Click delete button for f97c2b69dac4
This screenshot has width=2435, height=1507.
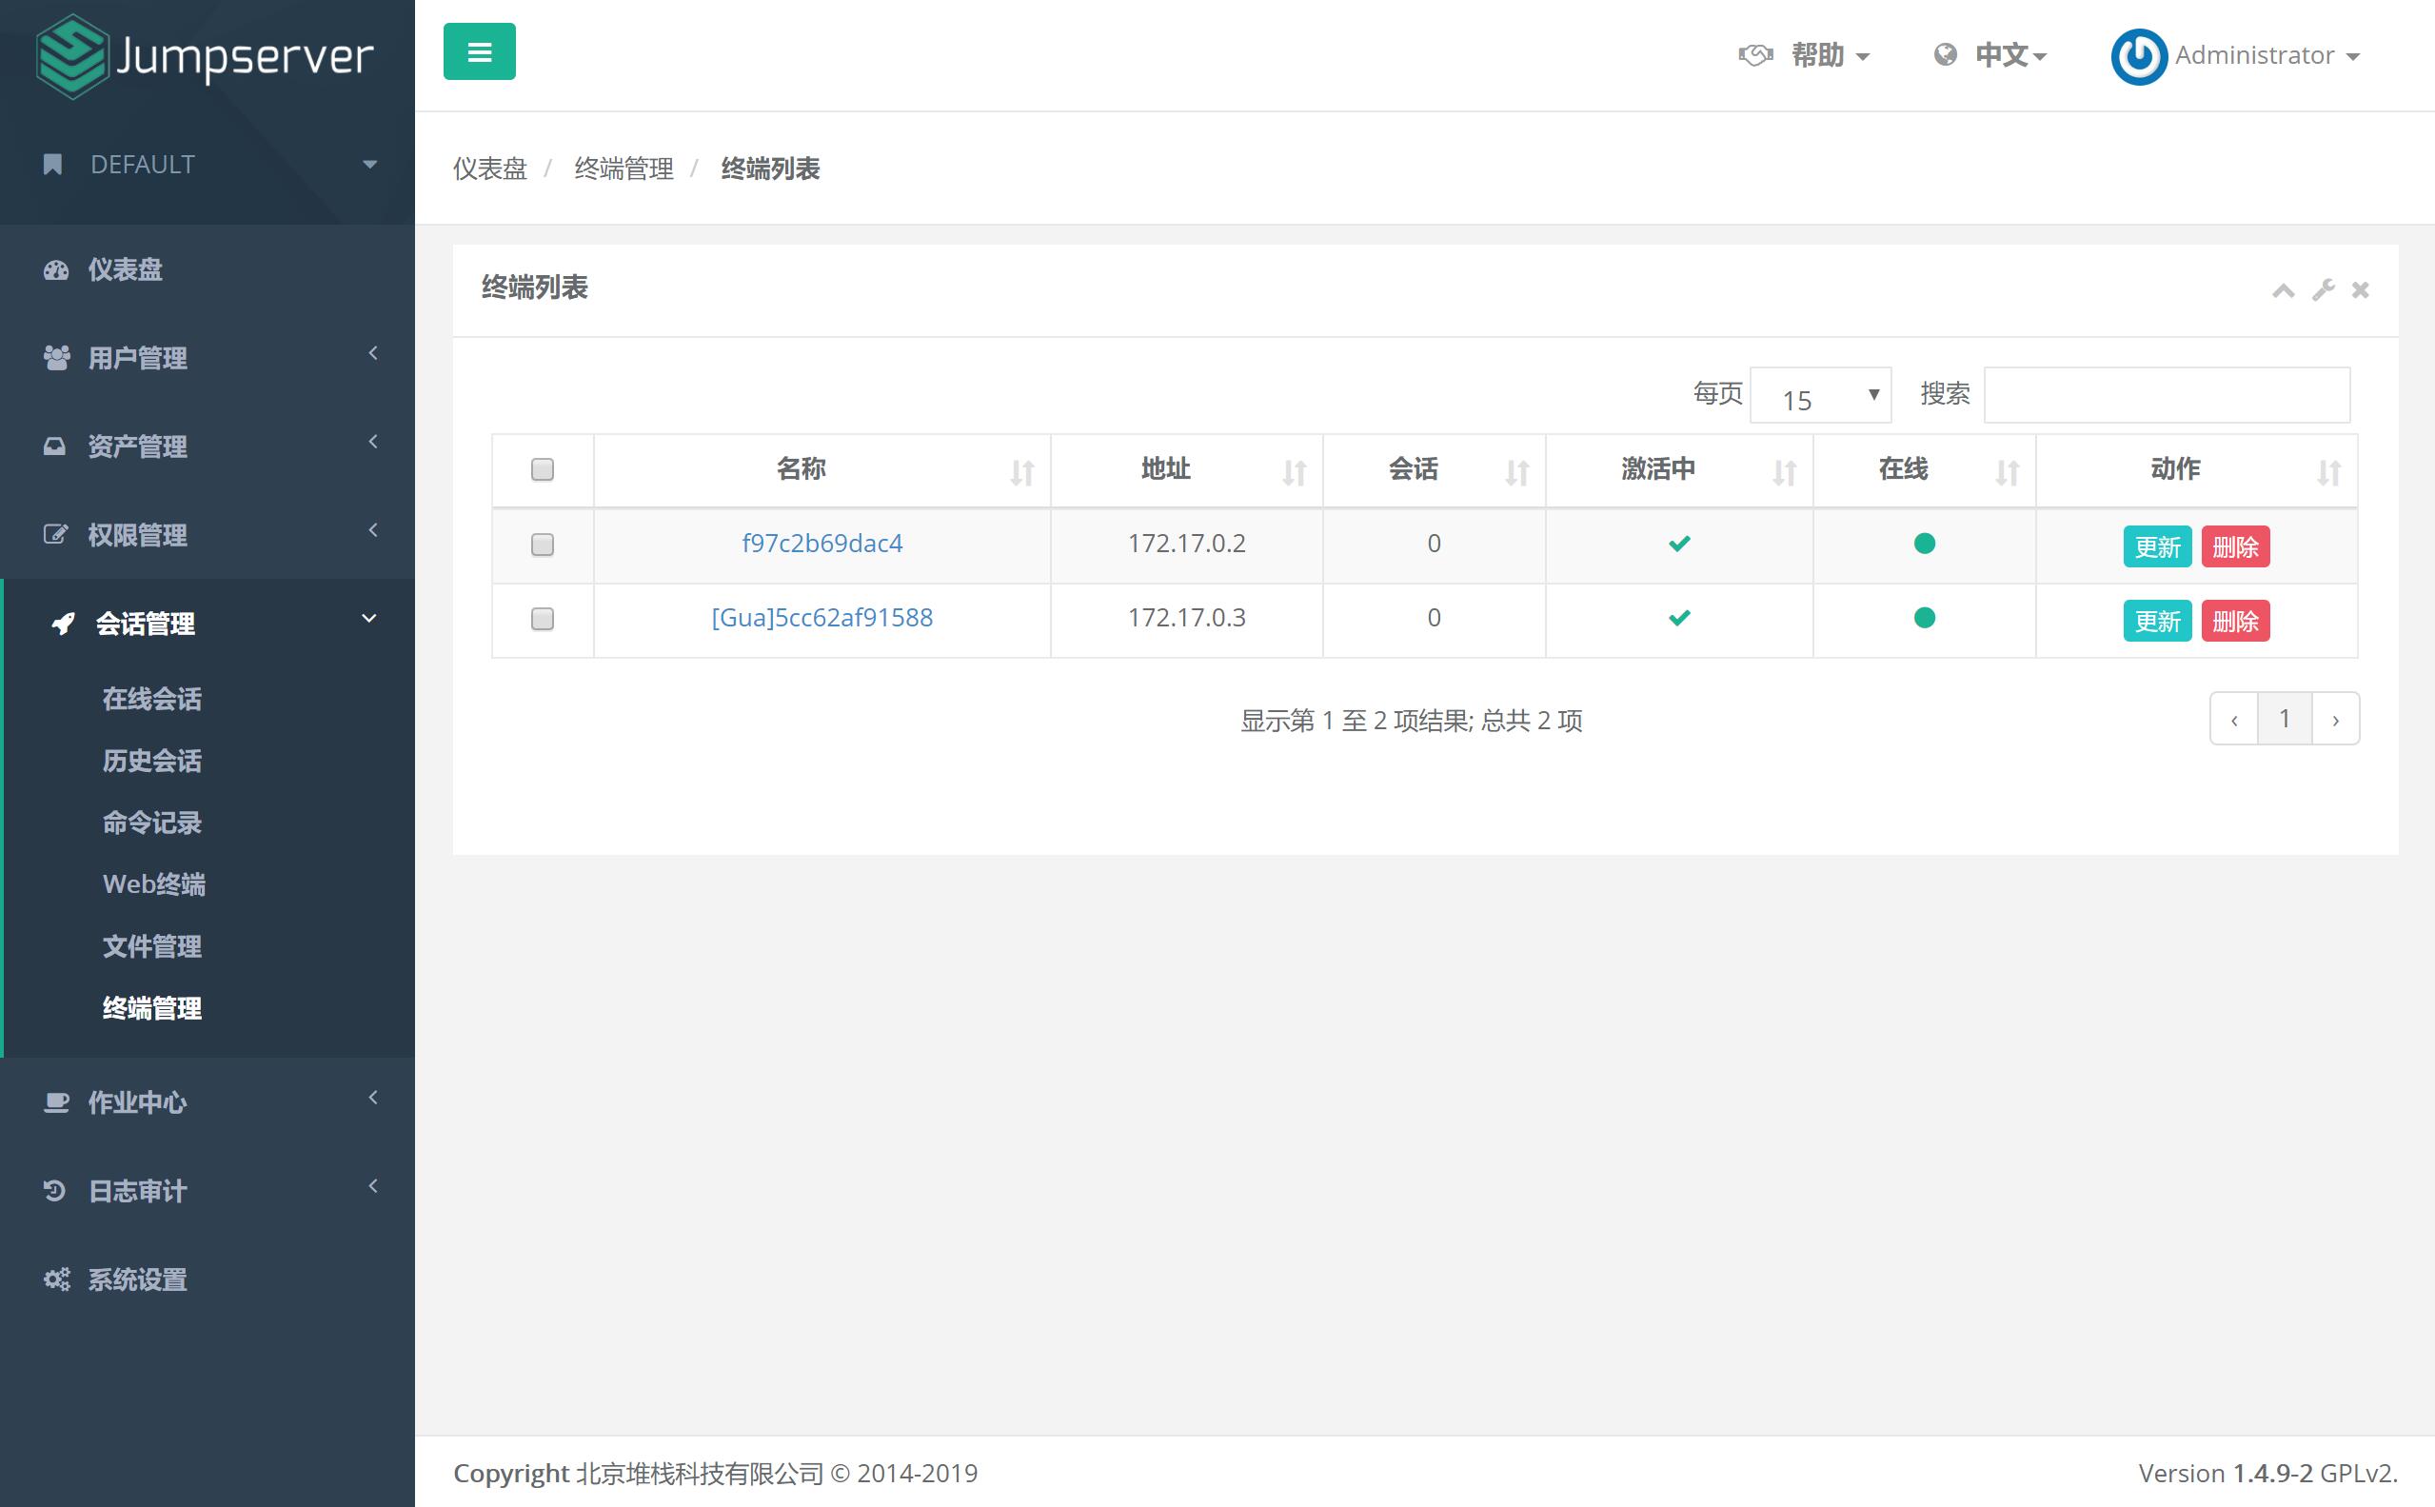coord(2235,546)
